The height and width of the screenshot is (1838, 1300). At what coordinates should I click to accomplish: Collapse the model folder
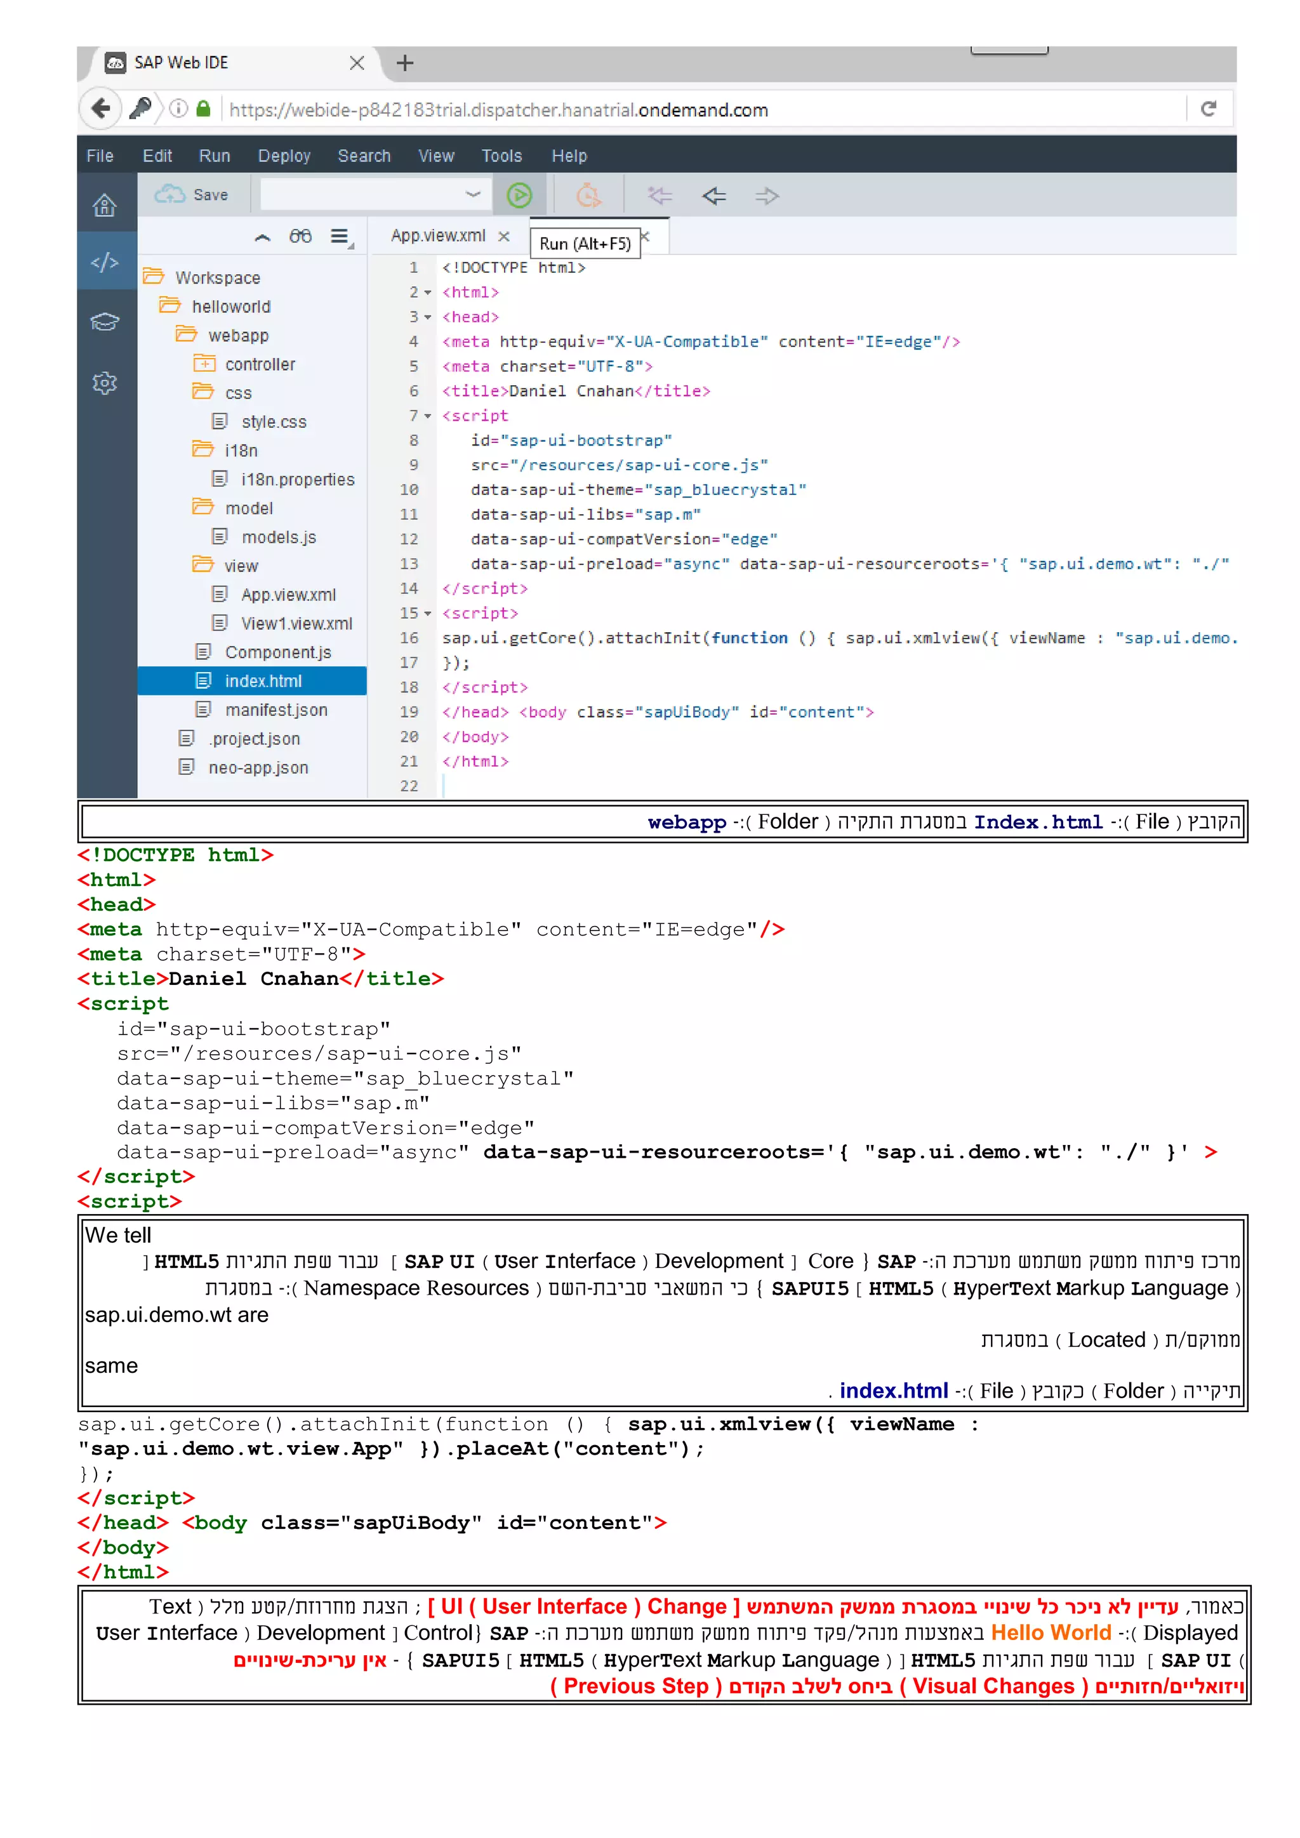(x=203, y=508)
